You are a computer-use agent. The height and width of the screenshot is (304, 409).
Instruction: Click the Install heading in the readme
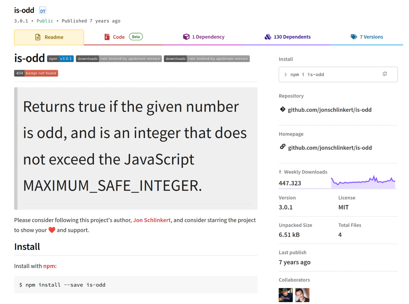coord(27,247)
